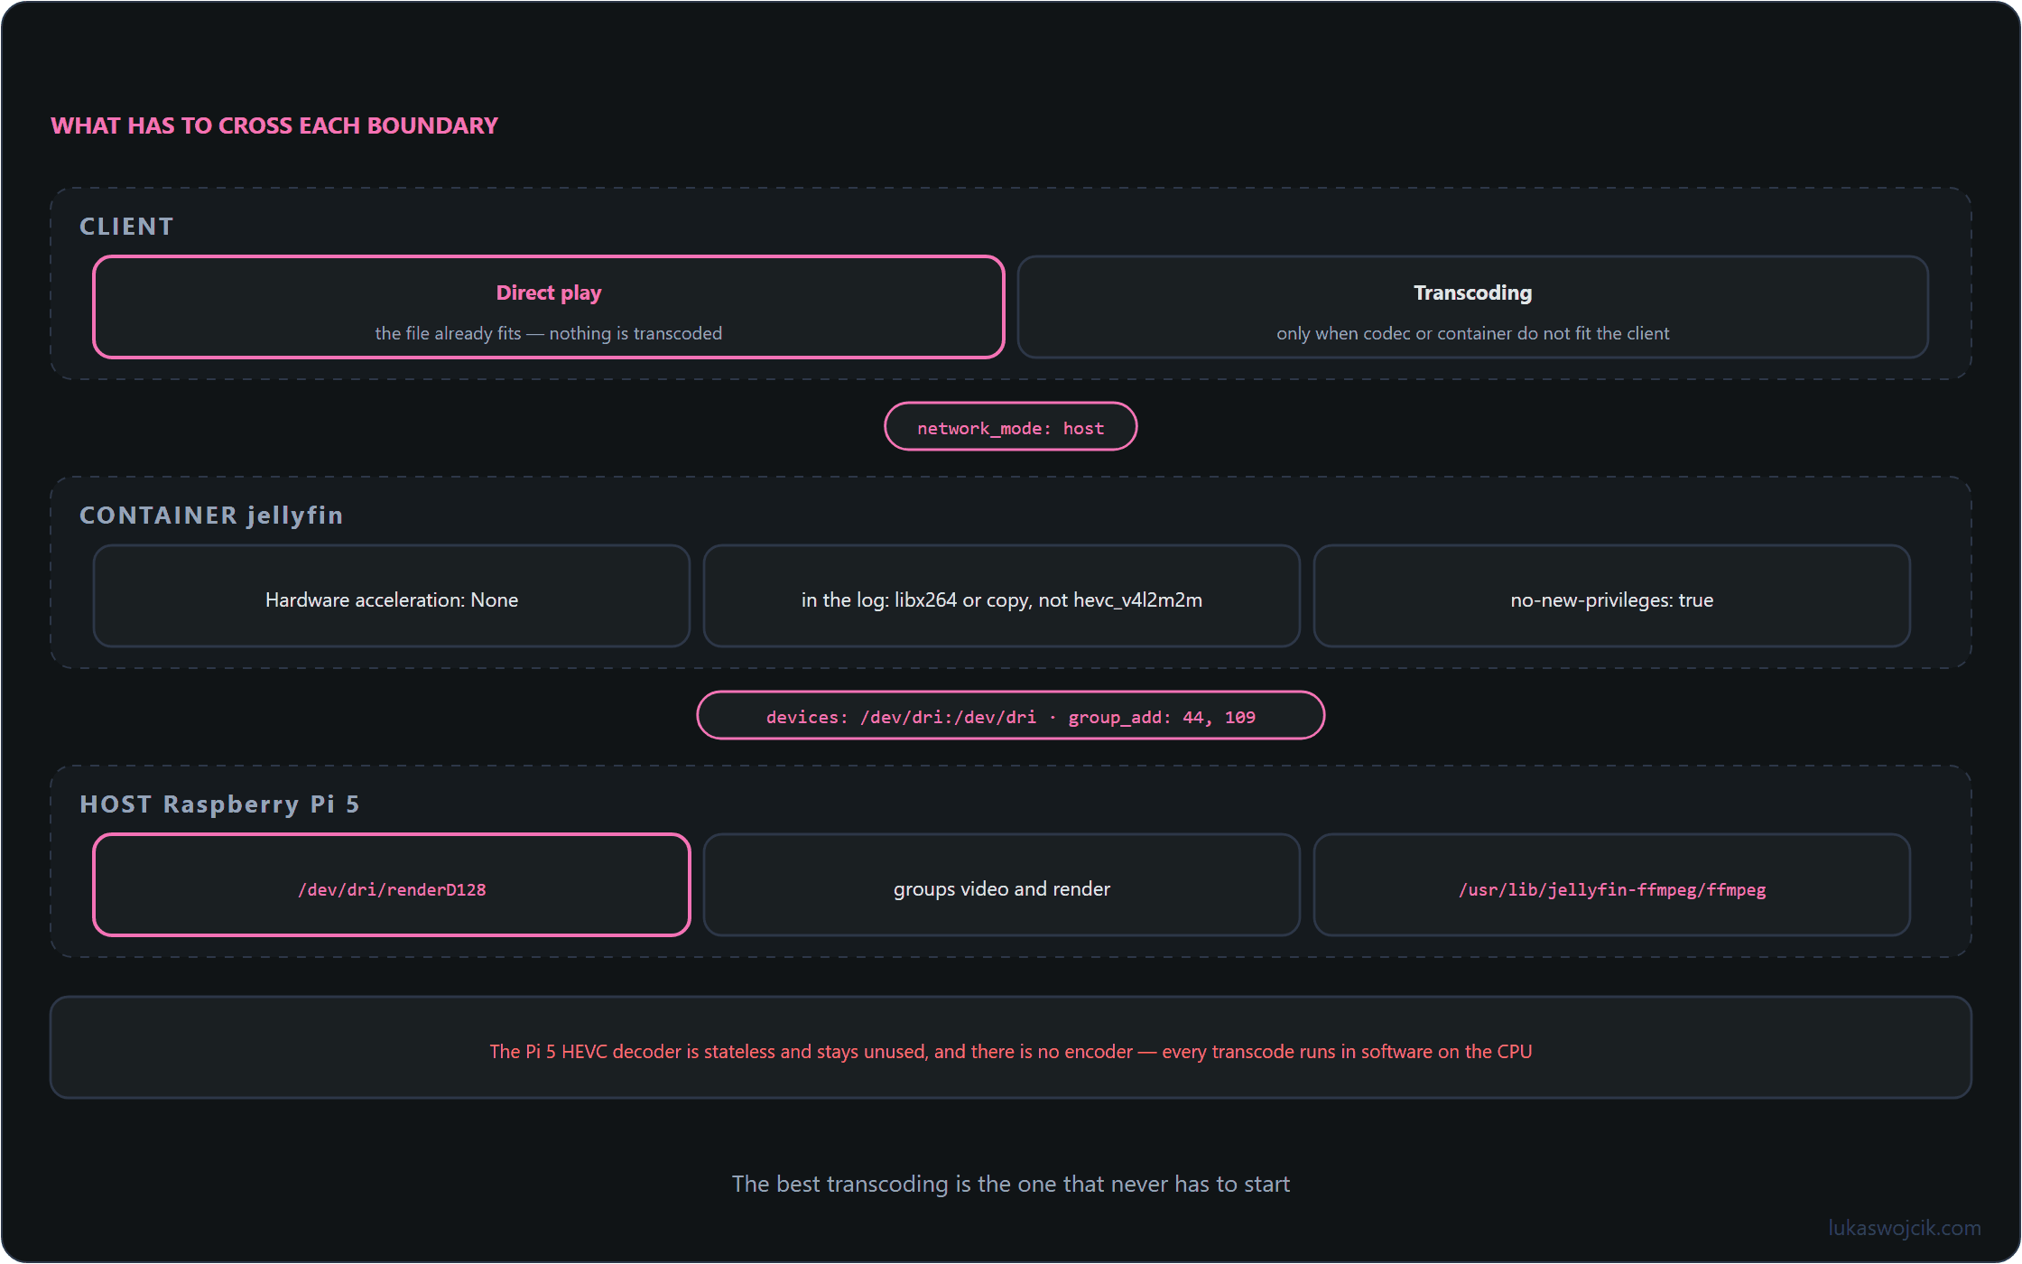Click 'only when codec or container' subtitle
The height and width of the screenshot is (1264, 2022).
pos(1472,333)
